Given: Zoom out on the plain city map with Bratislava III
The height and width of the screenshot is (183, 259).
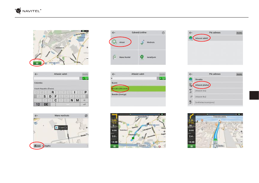Looking at the screenshot, I should click(87, 58).
